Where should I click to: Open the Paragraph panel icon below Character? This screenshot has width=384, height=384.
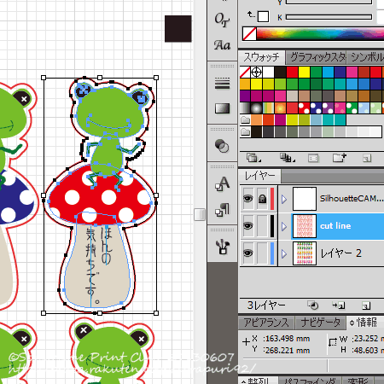tap(222, 210)
